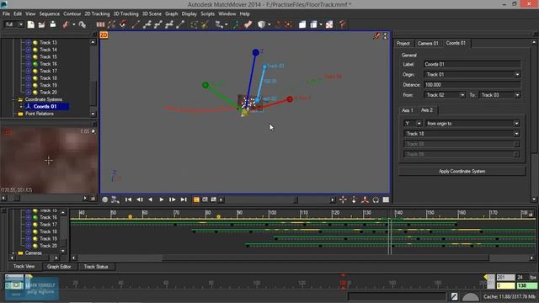Toggle the icon beside Track 19 in Track View

point(28,238)
